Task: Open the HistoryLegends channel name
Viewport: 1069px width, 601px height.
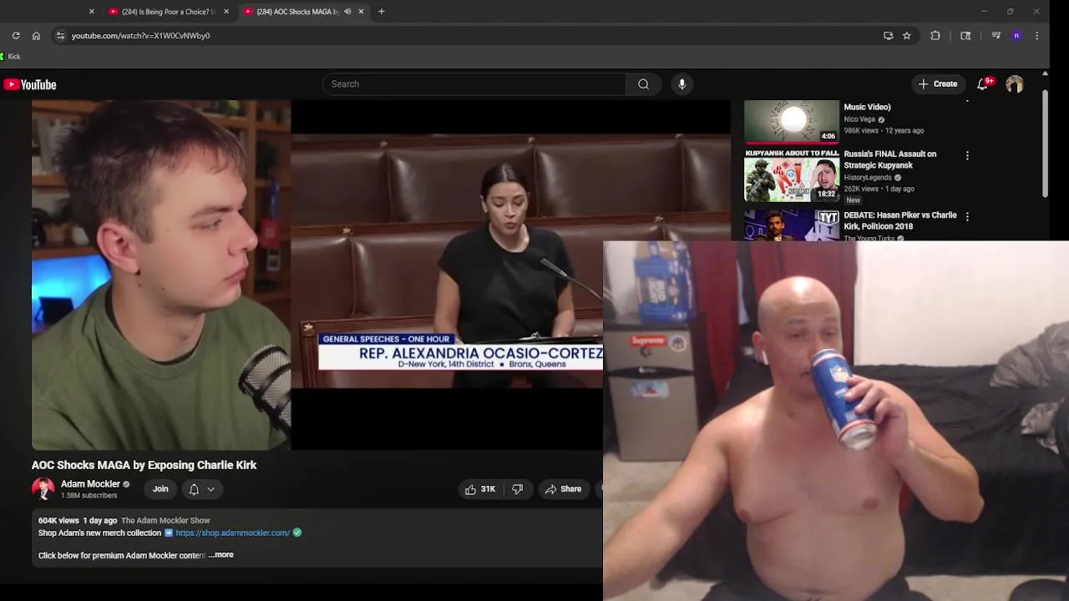Action: point(868,178)
